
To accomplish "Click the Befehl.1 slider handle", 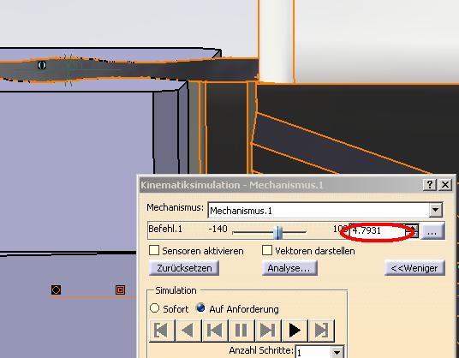I will coord(277,232).
